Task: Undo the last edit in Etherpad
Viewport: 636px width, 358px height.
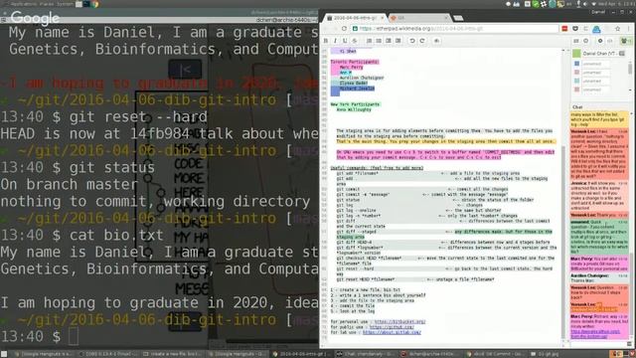Action: pos(412,41)
